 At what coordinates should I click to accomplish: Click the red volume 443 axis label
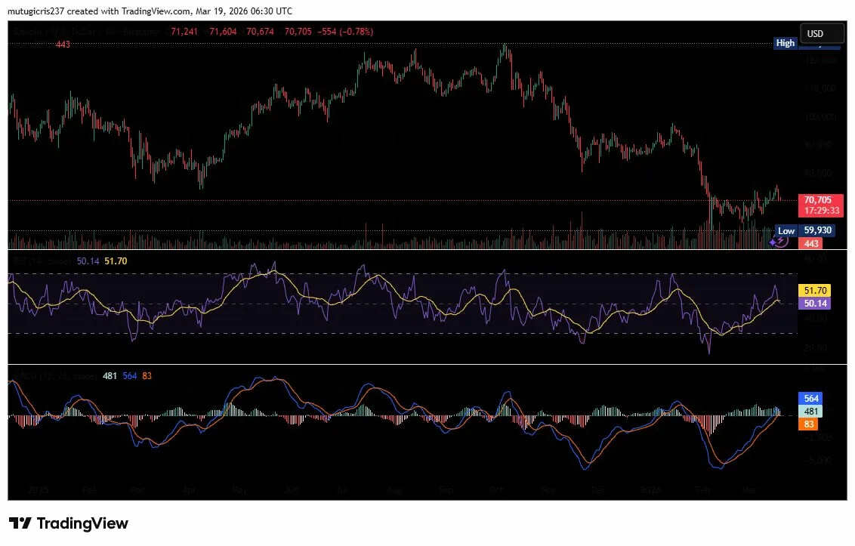click(812, 243)
